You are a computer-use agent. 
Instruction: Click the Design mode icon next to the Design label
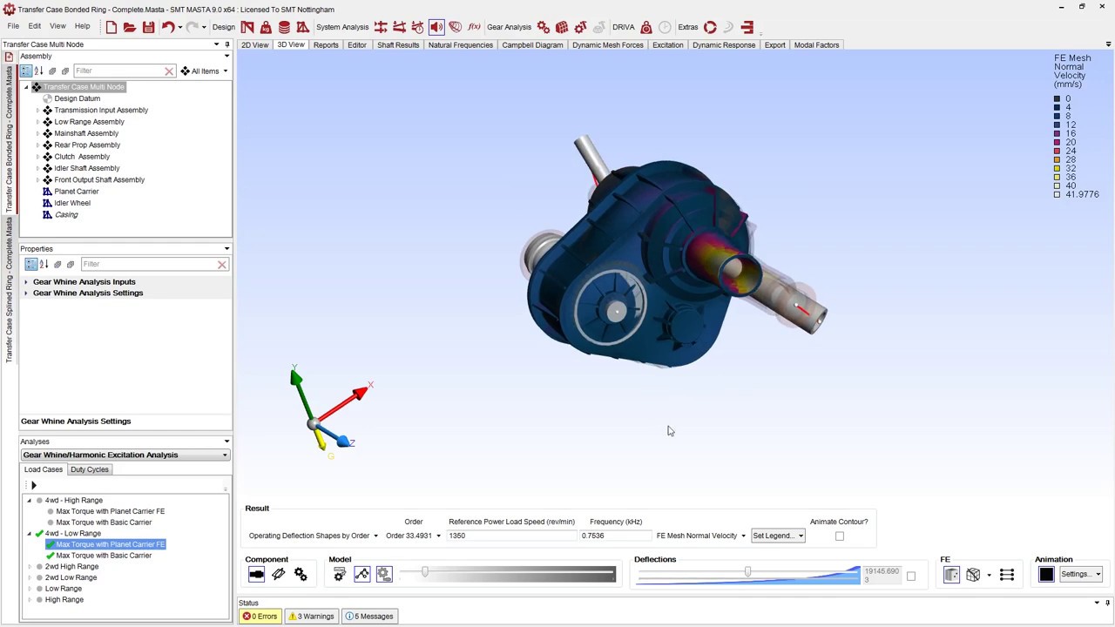[247, 27]
